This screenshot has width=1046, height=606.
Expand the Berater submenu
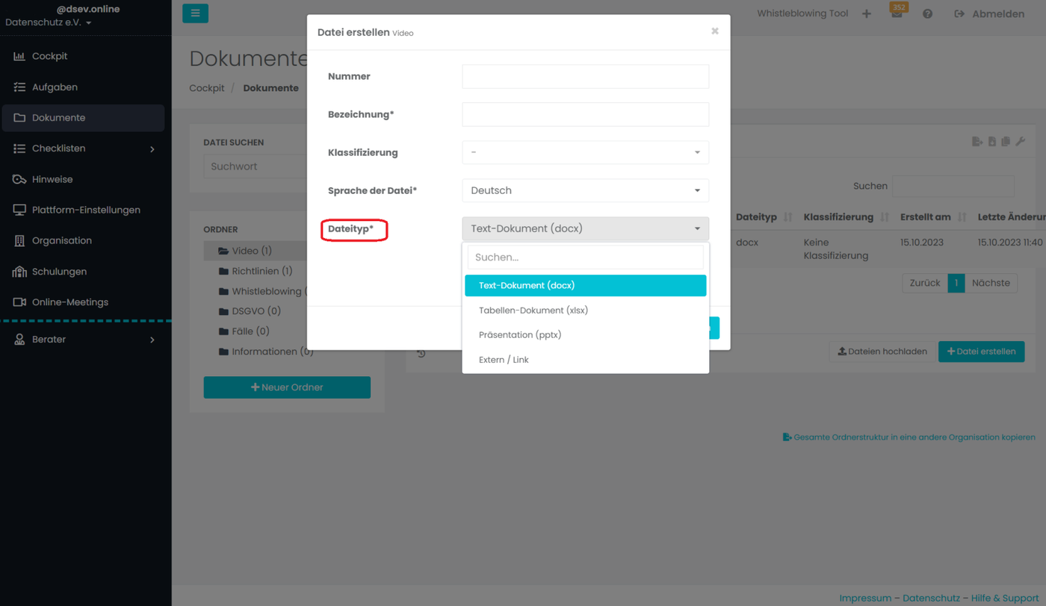coord(152,340)
